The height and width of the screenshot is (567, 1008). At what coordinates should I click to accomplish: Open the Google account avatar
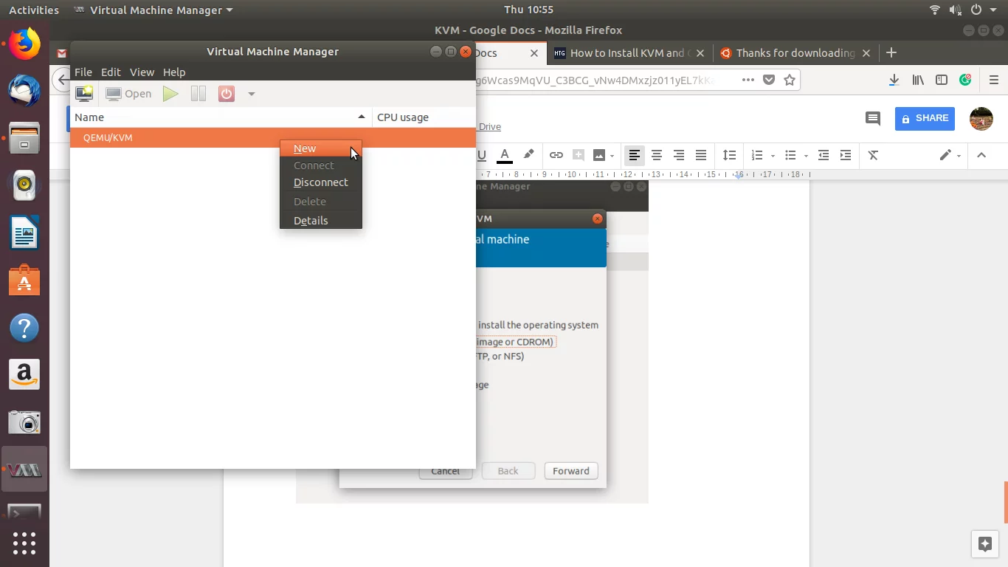981,118
